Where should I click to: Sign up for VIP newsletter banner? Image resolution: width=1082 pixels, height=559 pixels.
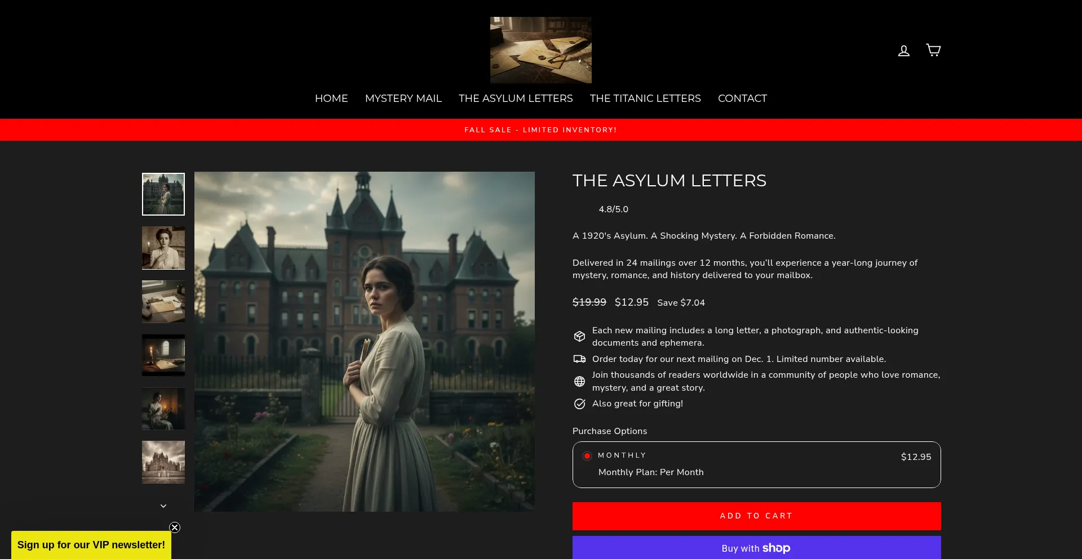(91, 545)
